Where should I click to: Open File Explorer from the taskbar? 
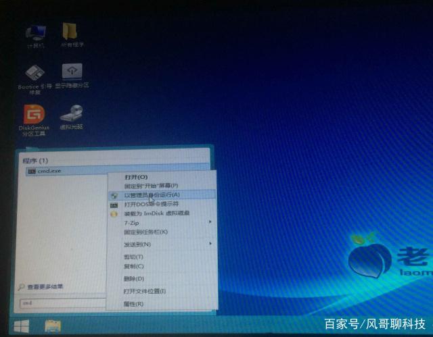pyautogui.click(x=53, y=326)
